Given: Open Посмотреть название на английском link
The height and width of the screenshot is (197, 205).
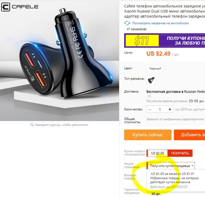Looking at the screenshot, I should (161, 23).
